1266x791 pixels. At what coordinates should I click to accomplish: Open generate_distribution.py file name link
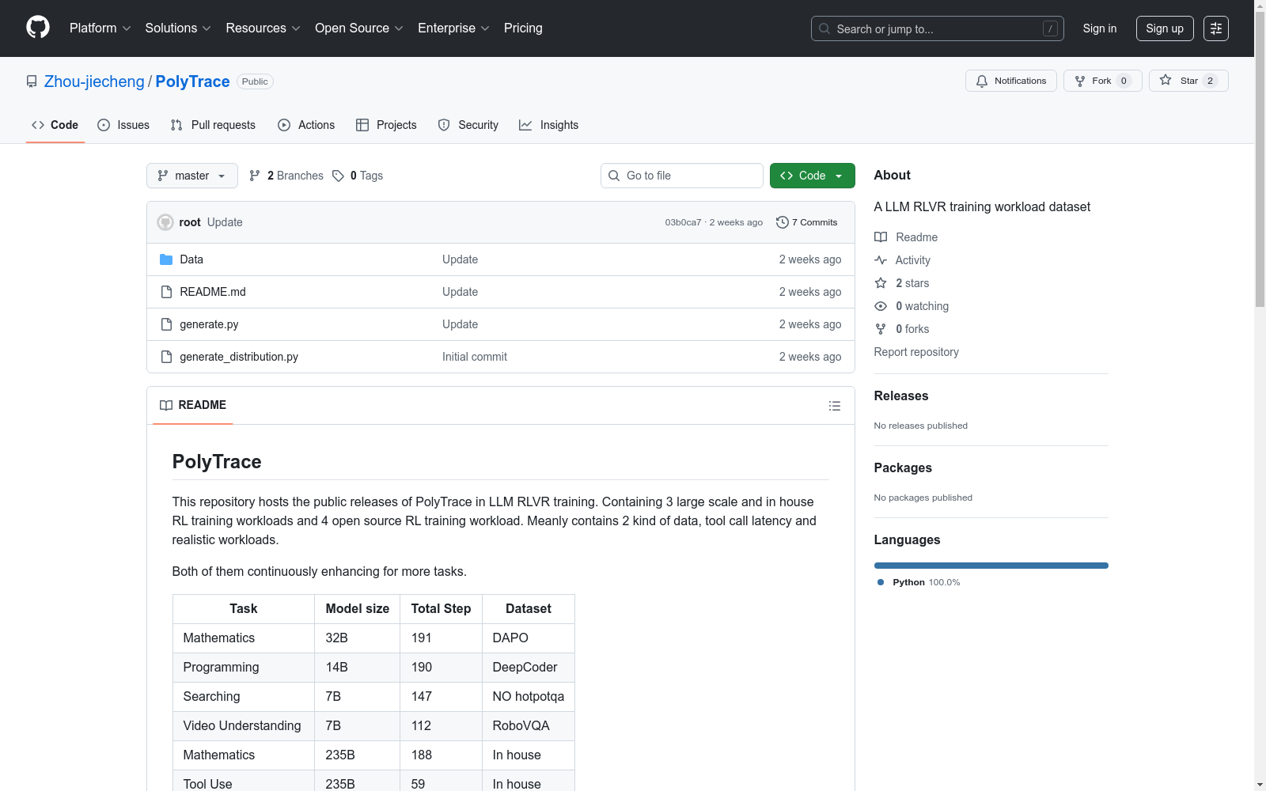pyautogui.click(x=239, y=357)
